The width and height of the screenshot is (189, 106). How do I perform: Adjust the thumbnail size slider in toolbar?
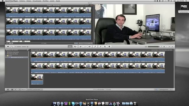[22, 47]
